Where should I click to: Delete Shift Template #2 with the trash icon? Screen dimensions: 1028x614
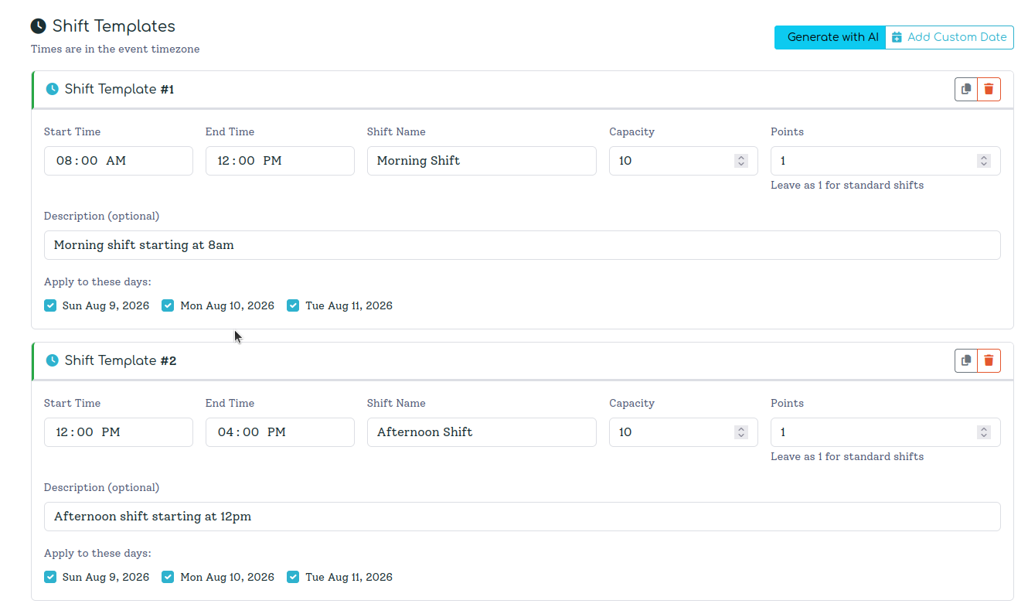tap(989, 360)
